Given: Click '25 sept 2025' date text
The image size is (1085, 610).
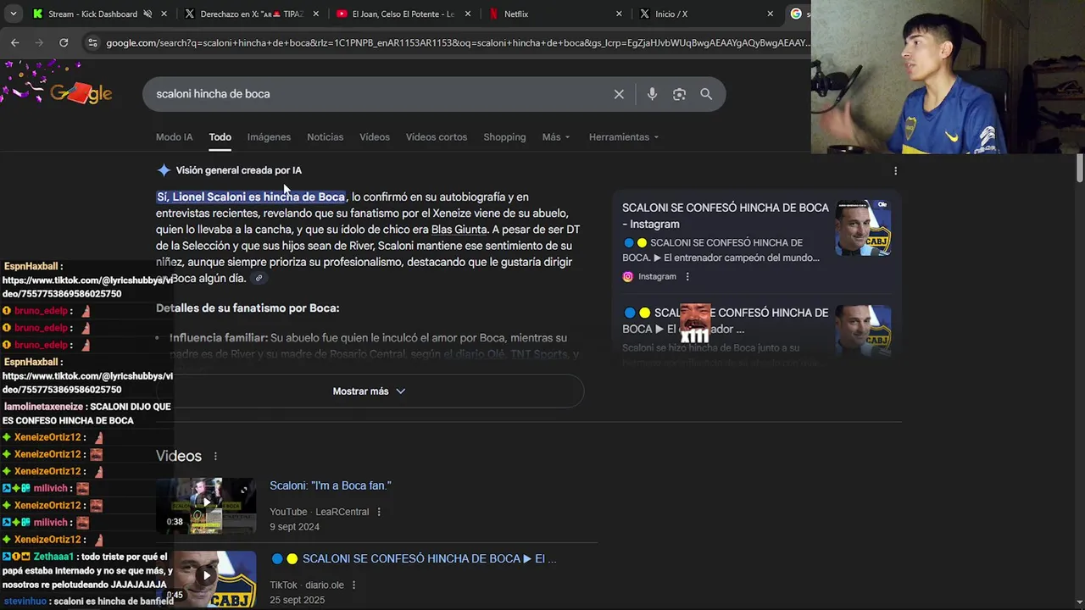Looking at the screenshot, I should [x=298, y=601].
